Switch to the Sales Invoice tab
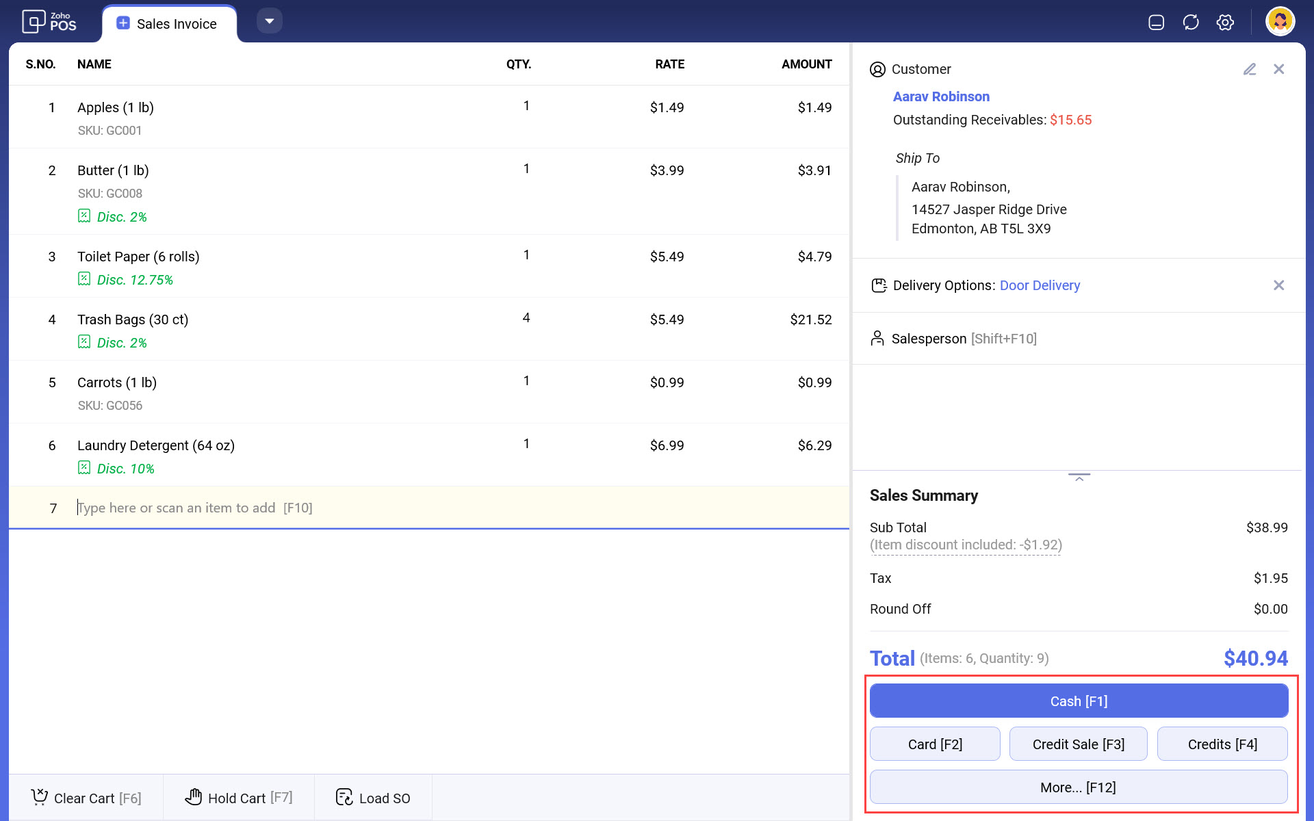The image size is (1314, 821). (x=169, y=24)
